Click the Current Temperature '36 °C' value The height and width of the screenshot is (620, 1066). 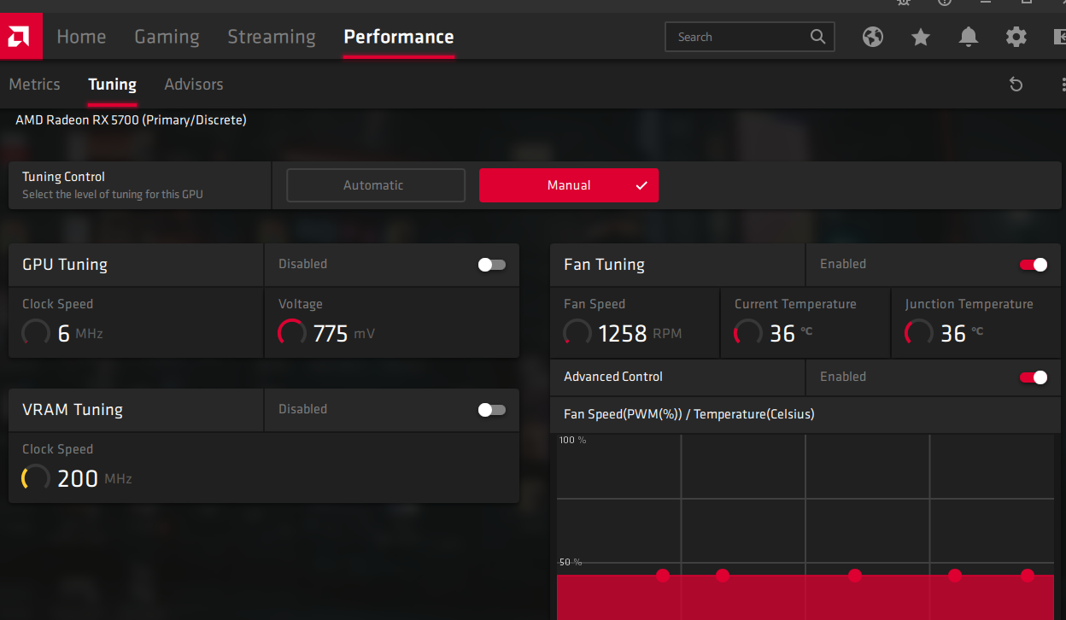(791, 334)
